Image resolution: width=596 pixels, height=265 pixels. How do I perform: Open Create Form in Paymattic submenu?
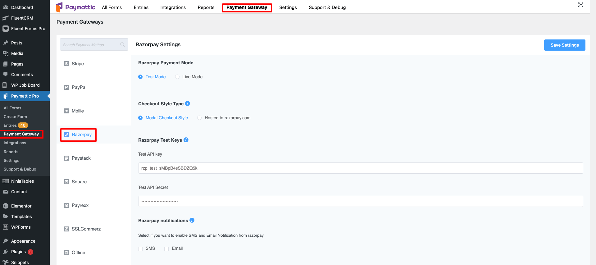point(16,117)
